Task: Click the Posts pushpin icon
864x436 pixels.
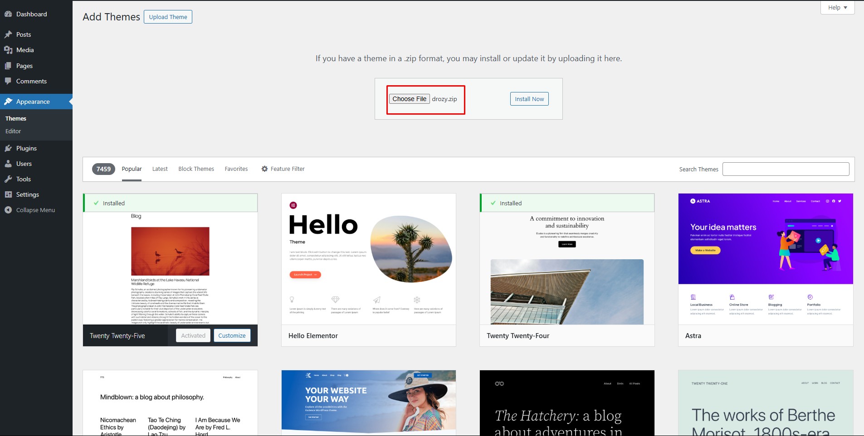Action: [x=8, y=34]
